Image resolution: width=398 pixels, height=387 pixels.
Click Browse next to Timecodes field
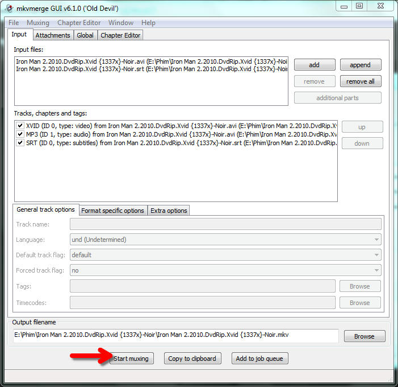pyautogui.click(x=360, y=303)
